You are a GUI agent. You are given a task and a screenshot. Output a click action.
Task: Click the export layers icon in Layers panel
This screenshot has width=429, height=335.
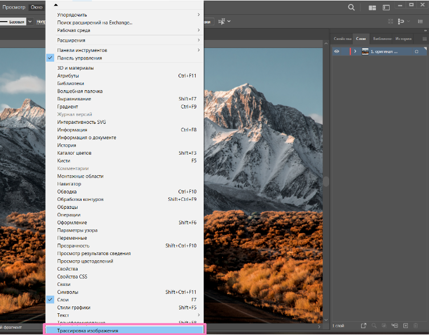point(363,325)
